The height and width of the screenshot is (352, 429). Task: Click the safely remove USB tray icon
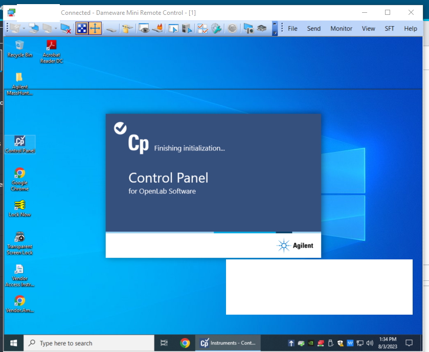tap(330, 343)
